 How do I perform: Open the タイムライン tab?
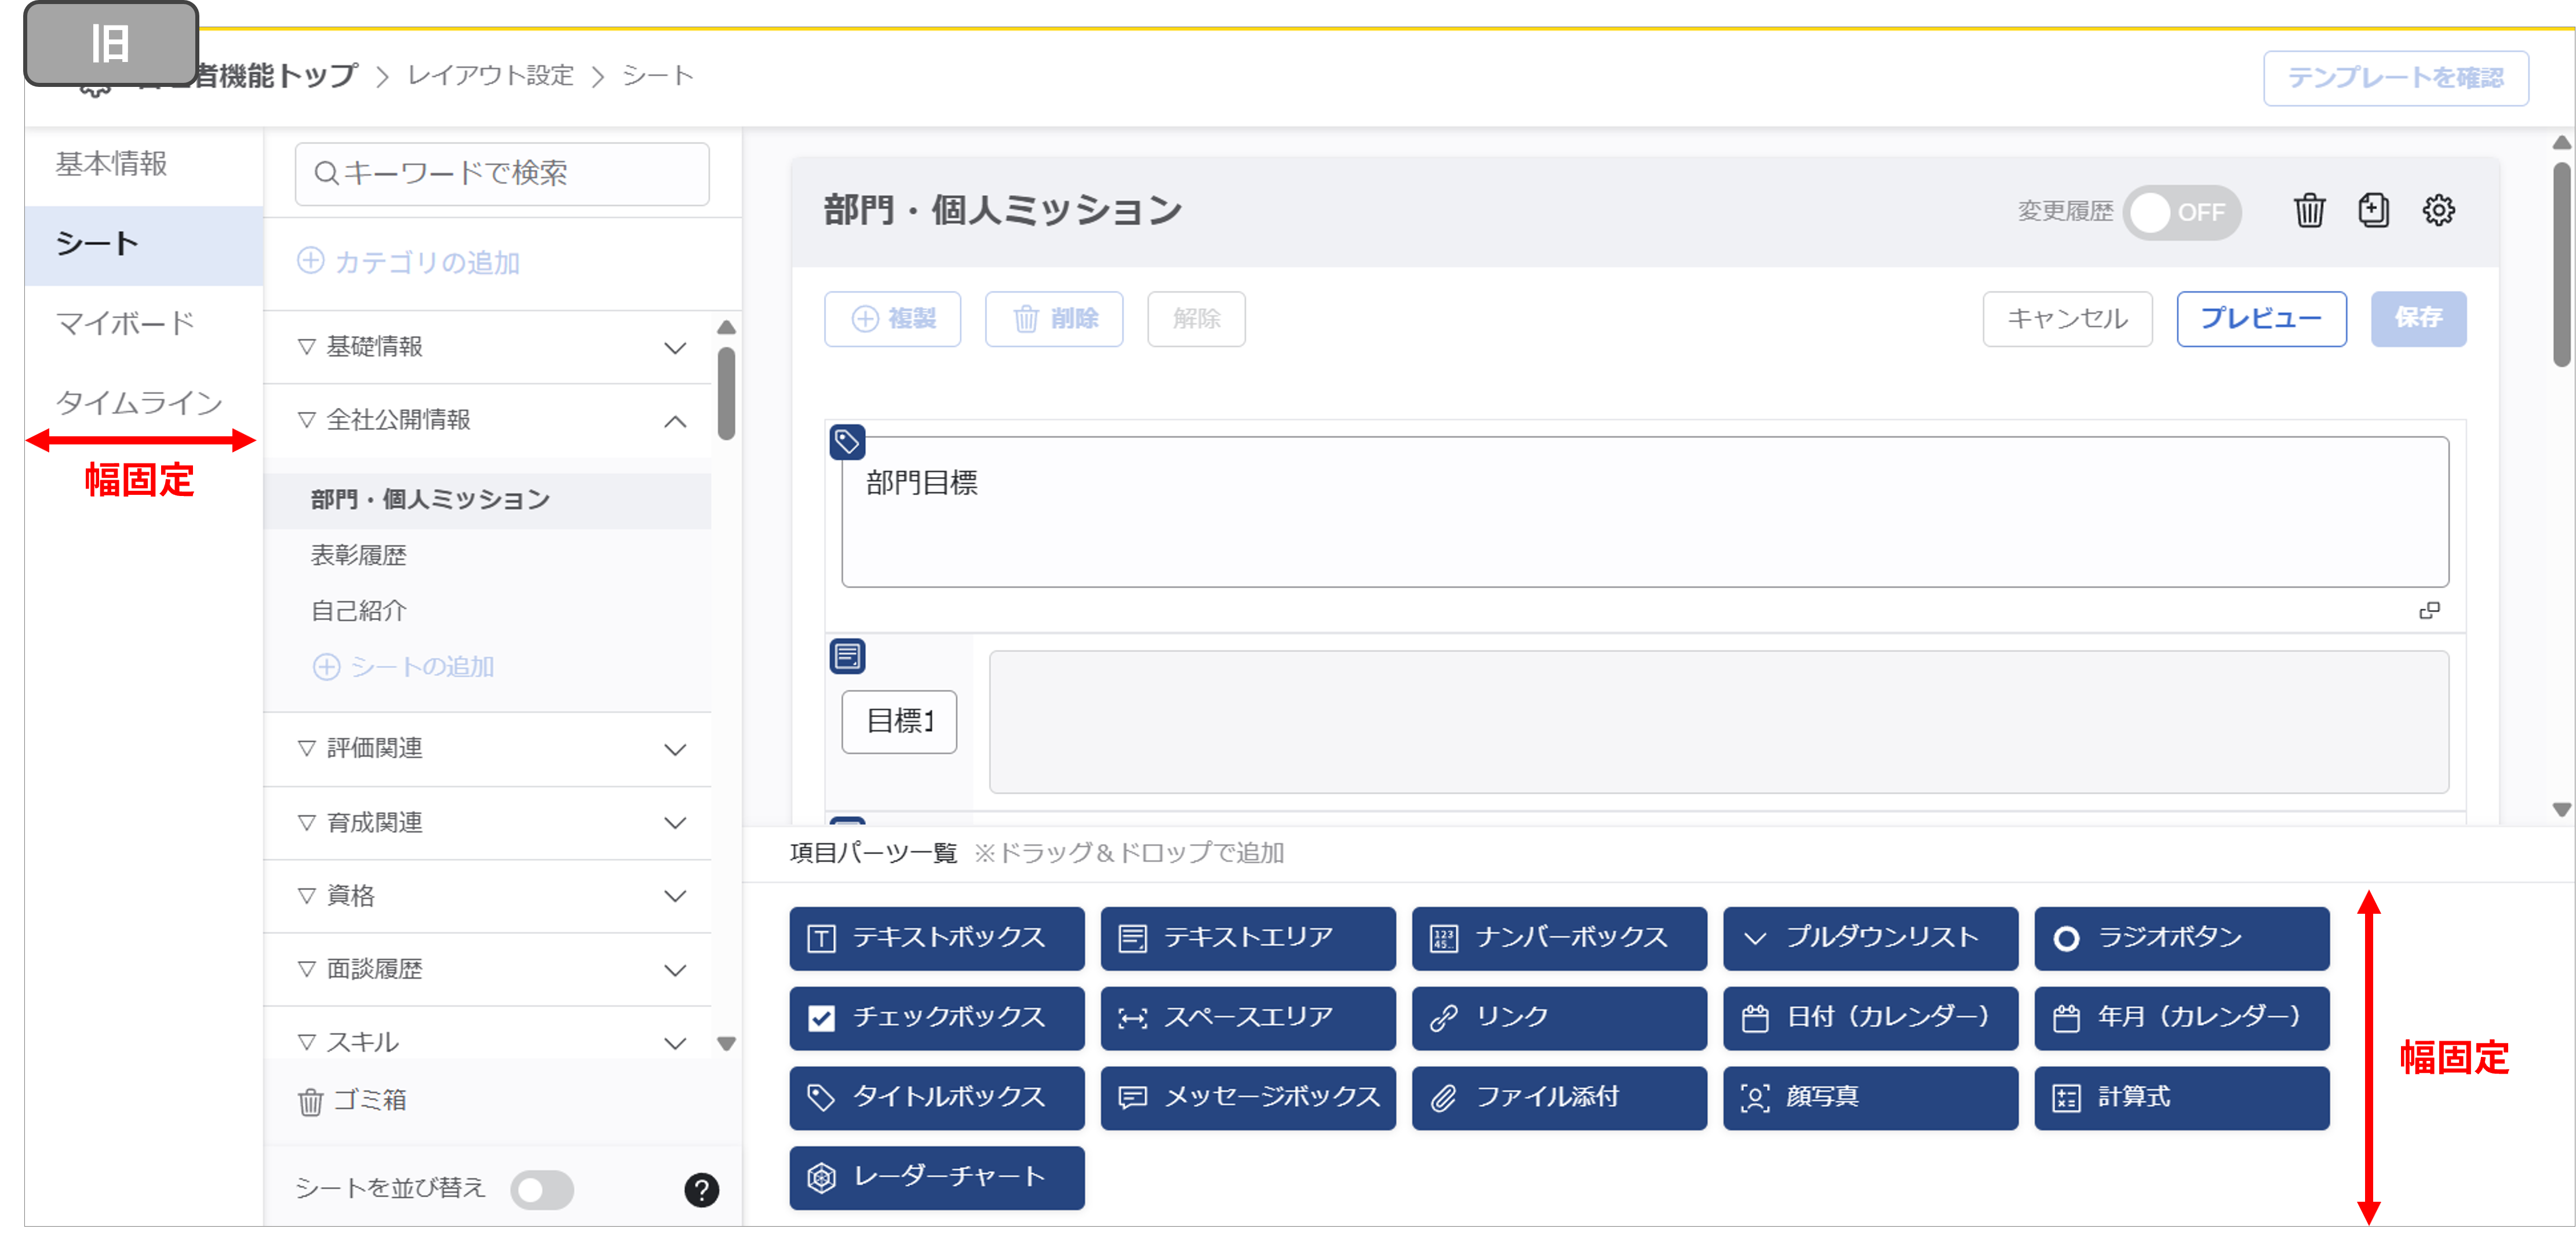[139, 402]
